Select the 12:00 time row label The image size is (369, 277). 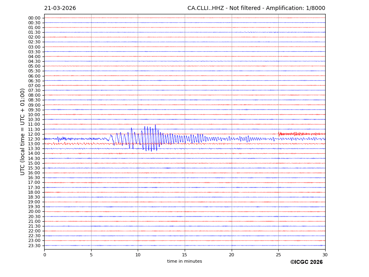[34, 134]
